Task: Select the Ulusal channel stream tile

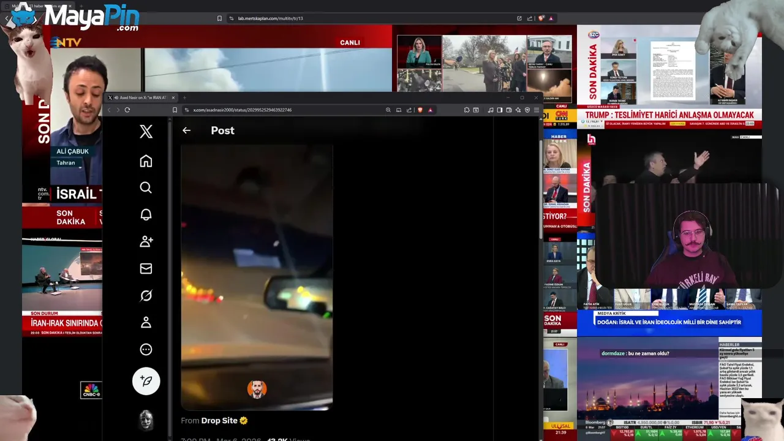Action: [559, 389]
